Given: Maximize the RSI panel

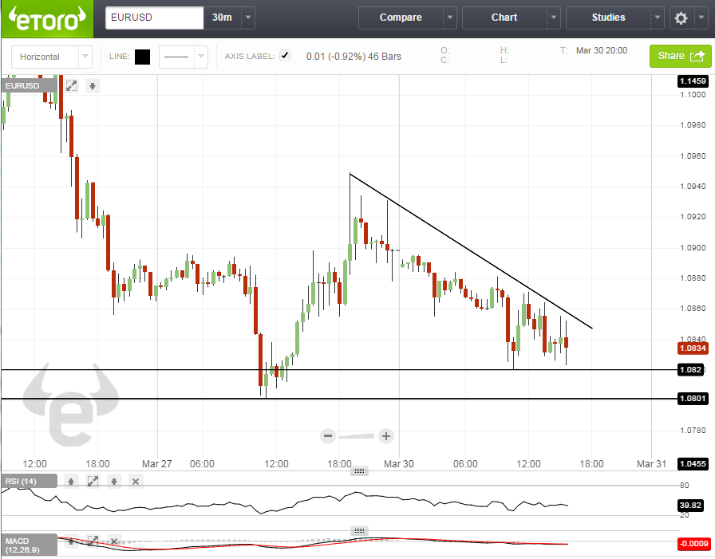Looking at the screenshot, I should [x=93, y=481].
